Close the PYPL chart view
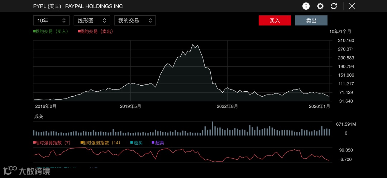This screenshot has height=178, width=387. point(352,6)
